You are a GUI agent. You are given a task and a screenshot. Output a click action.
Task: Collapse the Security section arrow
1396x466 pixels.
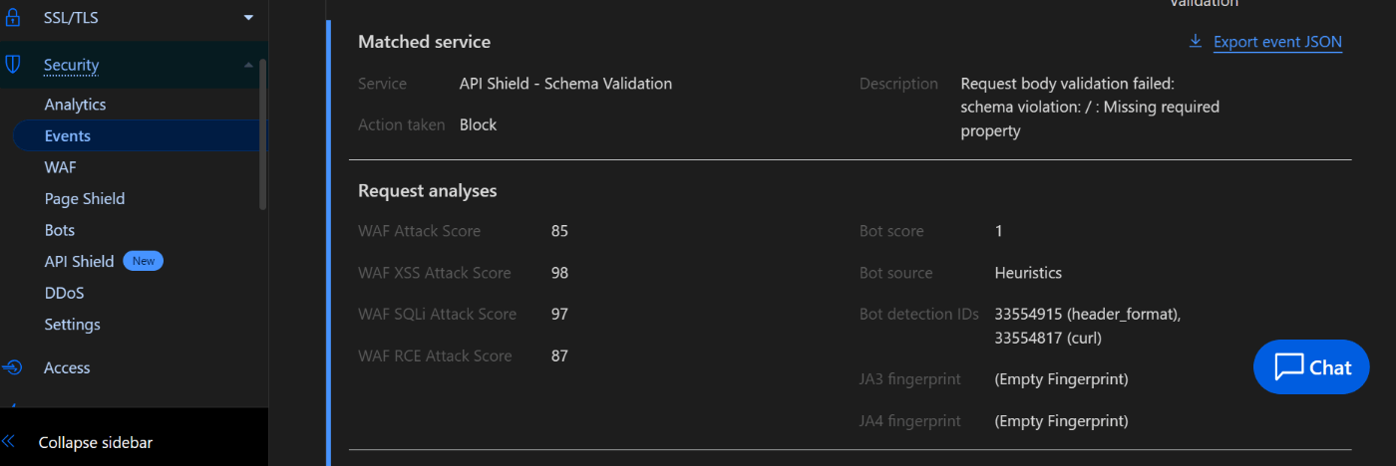(248, 65)
